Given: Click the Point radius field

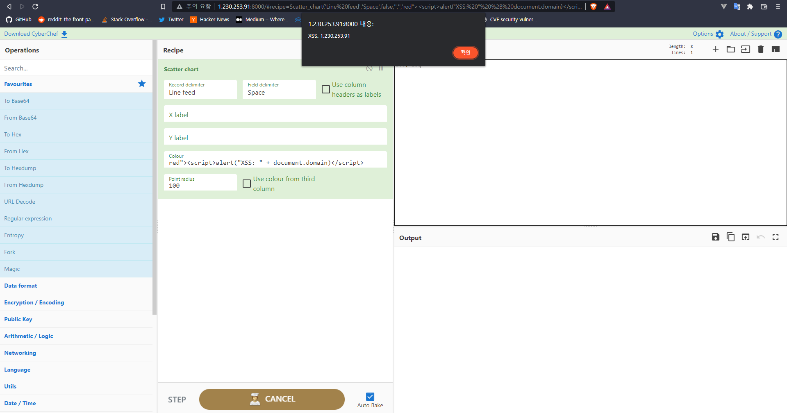Looking at the screenshot, I should click(x=200, y=182).
